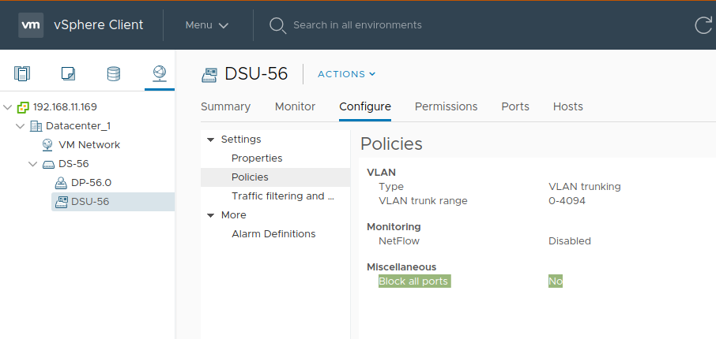Select VM Network in inventory tree
The width and height of the screenshot is (716, 339).
tap(89, 145)
